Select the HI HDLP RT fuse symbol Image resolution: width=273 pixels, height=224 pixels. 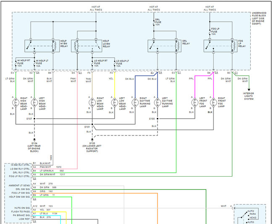16,63
